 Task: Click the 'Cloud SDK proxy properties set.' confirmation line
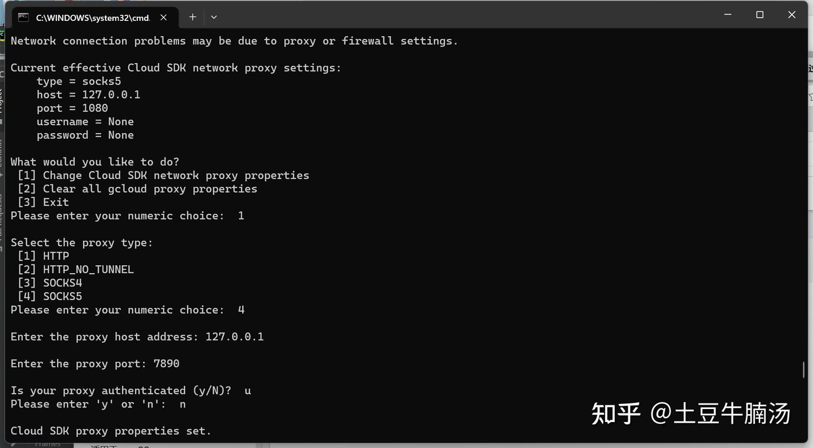point(111,431)
